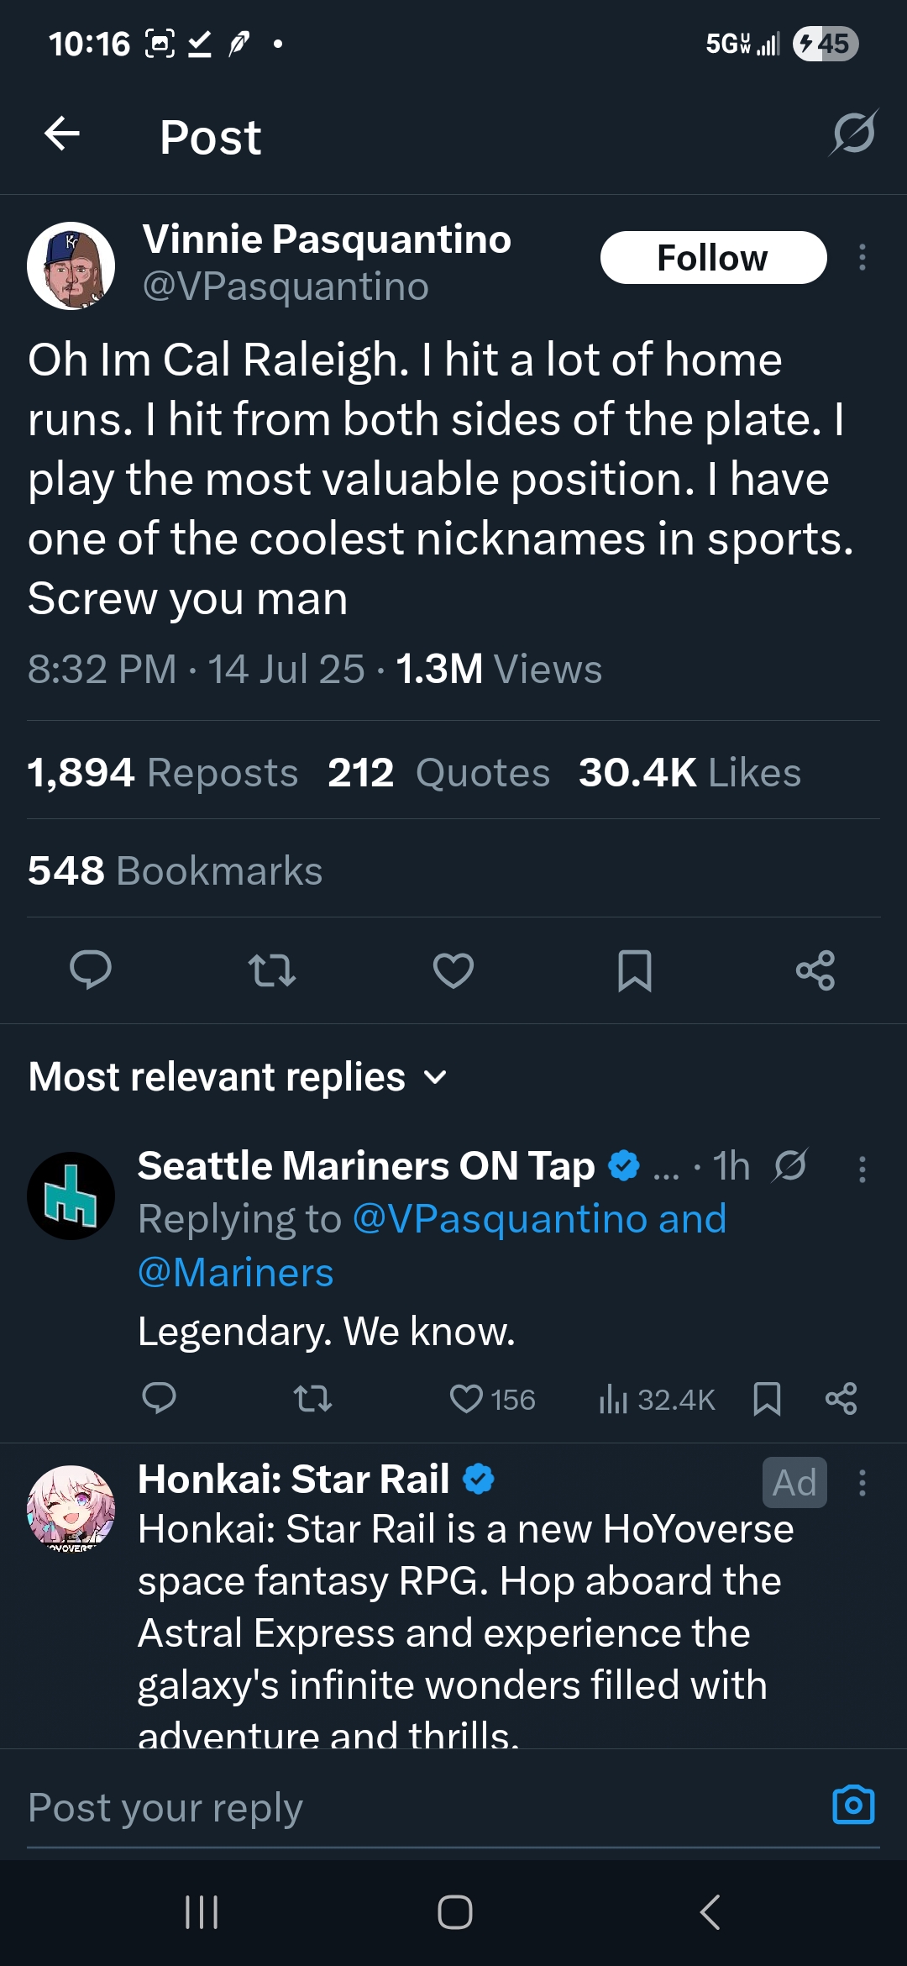Open Vinnie Pasquantino's profile picture
Viewport: 907px width, 1966px height.
(71, 265)
